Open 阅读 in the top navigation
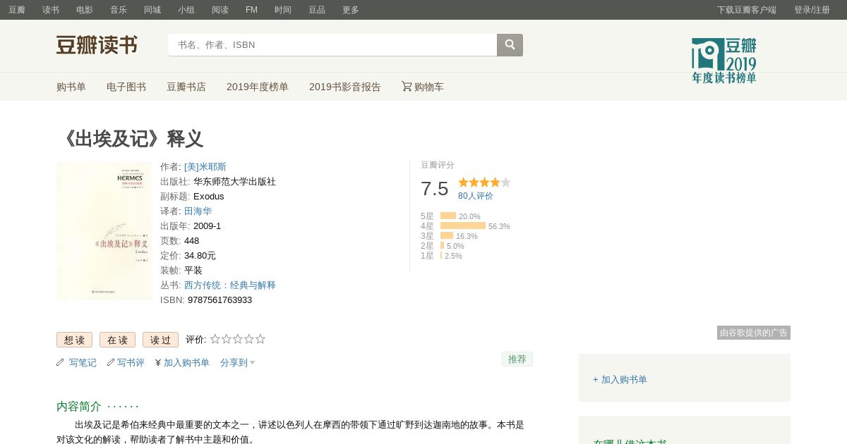 (220, 10)
